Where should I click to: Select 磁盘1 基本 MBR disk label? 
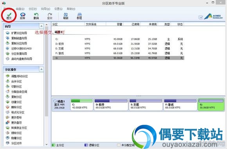click(61, 105)
